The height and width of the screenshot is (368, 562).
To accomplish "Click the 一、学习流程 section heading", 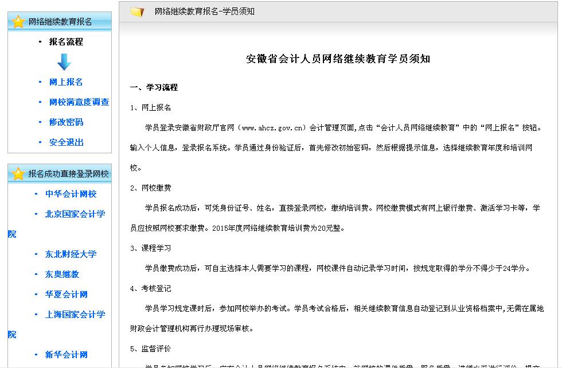I will point(154,87).
